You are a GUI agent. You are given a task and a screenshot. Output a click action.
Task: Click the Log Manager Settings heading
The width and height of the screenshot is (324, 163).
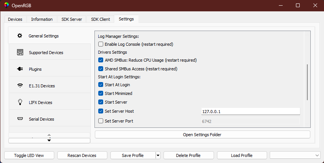pos(118,36)
